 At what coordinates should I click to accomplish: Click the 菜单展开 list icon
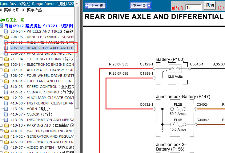point(1,10)
